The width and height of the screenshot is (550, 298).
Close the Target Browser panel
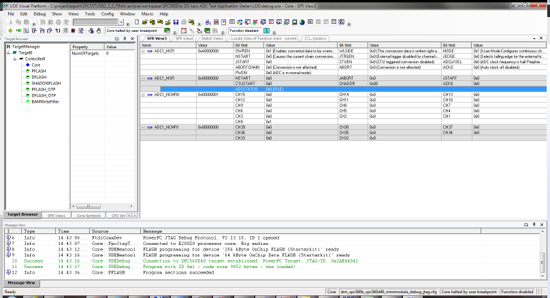(x=132, y=39)
